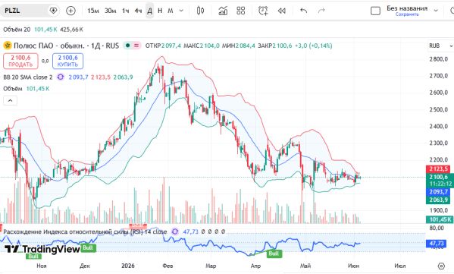Image resolution: width=454 pixels, height=274 pixels.
Task: Click the 2 123,5 red price label
Action: 438,168
